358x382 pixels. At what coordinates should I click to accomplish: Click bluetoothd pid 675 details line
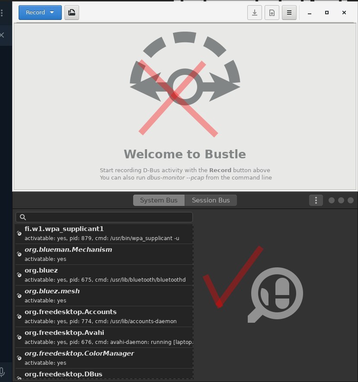click(105, 279)
